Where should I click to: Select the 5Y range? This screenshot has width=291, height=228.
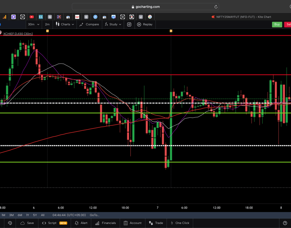(35, 215)
